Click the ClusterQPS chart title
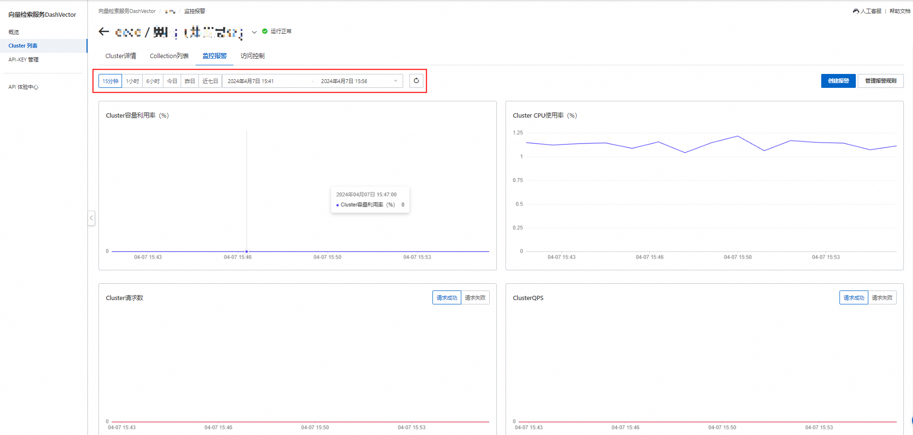Screen dimensions: 913x435 [528, 298]
